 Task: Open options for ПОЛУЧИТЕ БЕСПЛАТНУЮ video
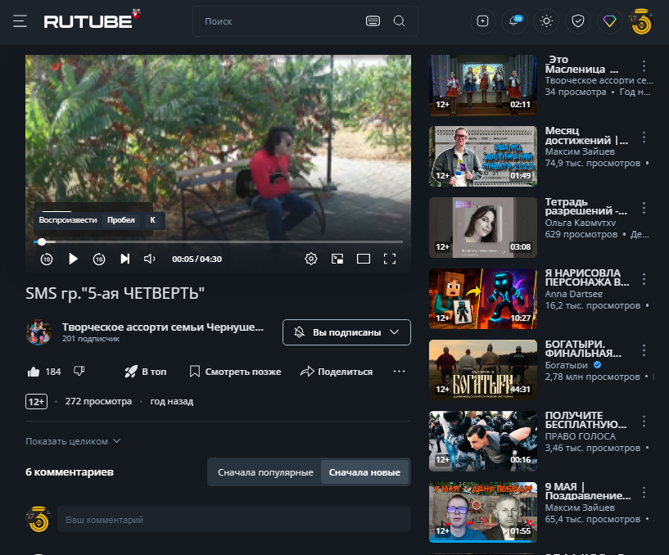coord(644,422)
